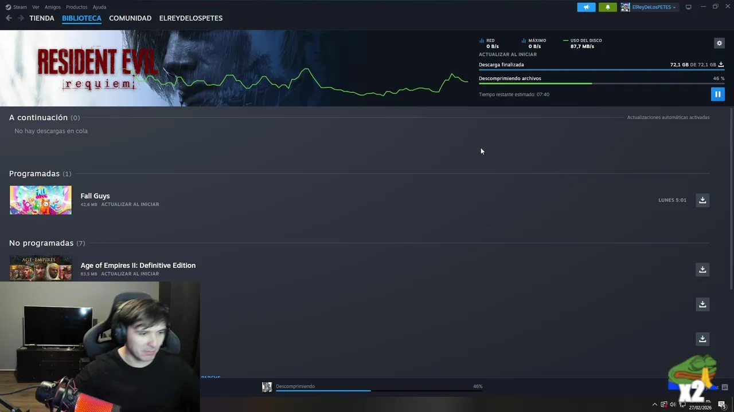Click the Descarga finalizada progress bar
Viewport: 734px width, 412px height.
point(602,70)
